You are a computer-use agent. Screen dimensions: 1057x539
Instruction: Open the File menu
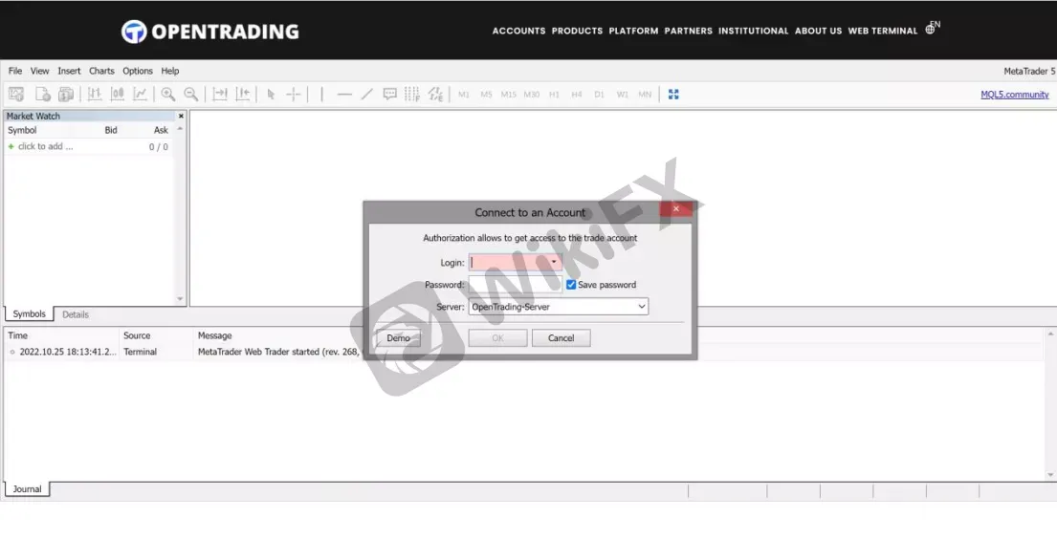pos(15,71)
